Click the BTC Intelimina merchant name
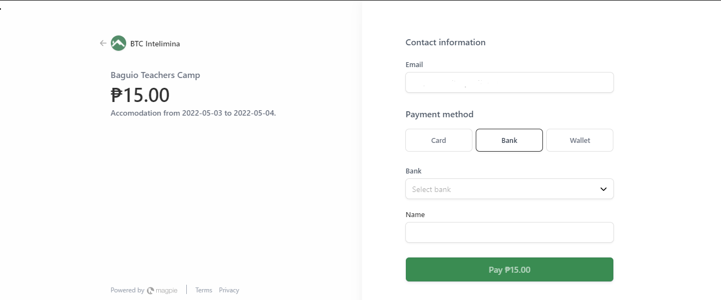 pos(155,44)
